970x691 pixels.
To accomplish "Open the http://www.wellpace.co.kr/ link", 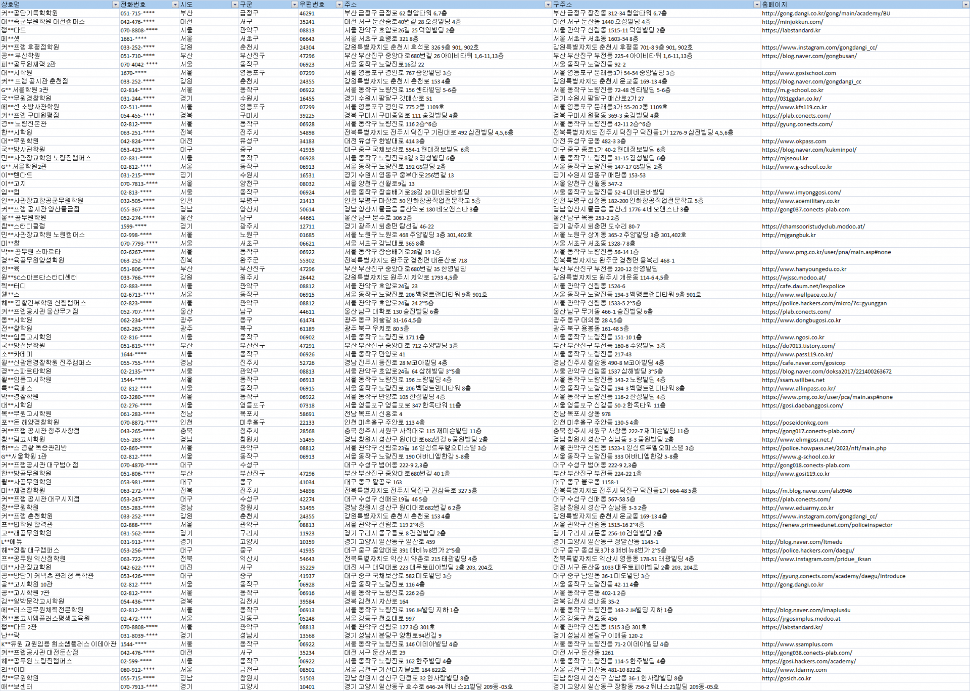I will pos(799,295).
